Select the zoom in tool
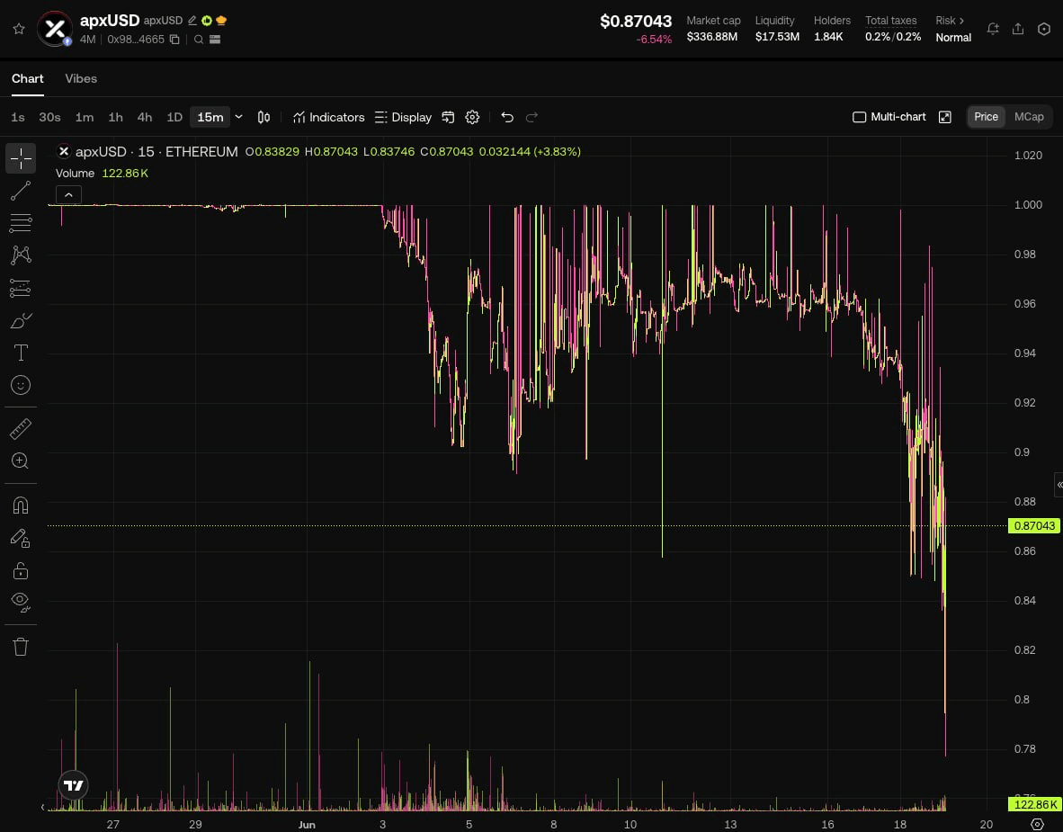 coord(21,461)
